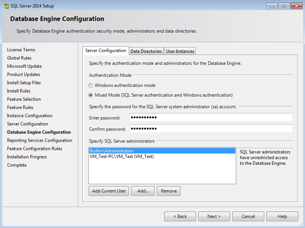Open the User Instances tab

click(x=180, y=51)
